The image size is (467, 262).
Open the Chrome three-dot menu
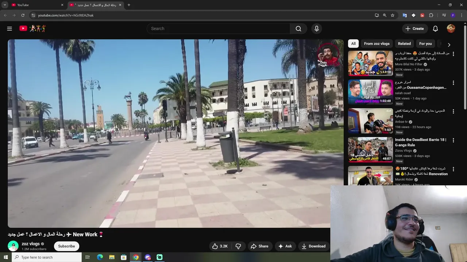(462, 15)
